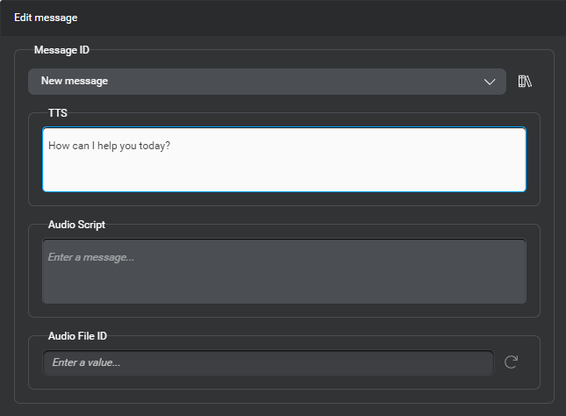Open the message library icon
Screen dimensions: 566x416
526,82
